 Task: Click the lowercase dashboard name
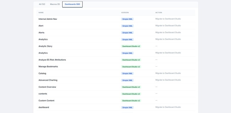point(44,107)
